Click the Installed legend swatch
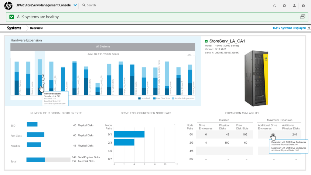This screenshot has height=175, width=311. (x=139, y=98)
